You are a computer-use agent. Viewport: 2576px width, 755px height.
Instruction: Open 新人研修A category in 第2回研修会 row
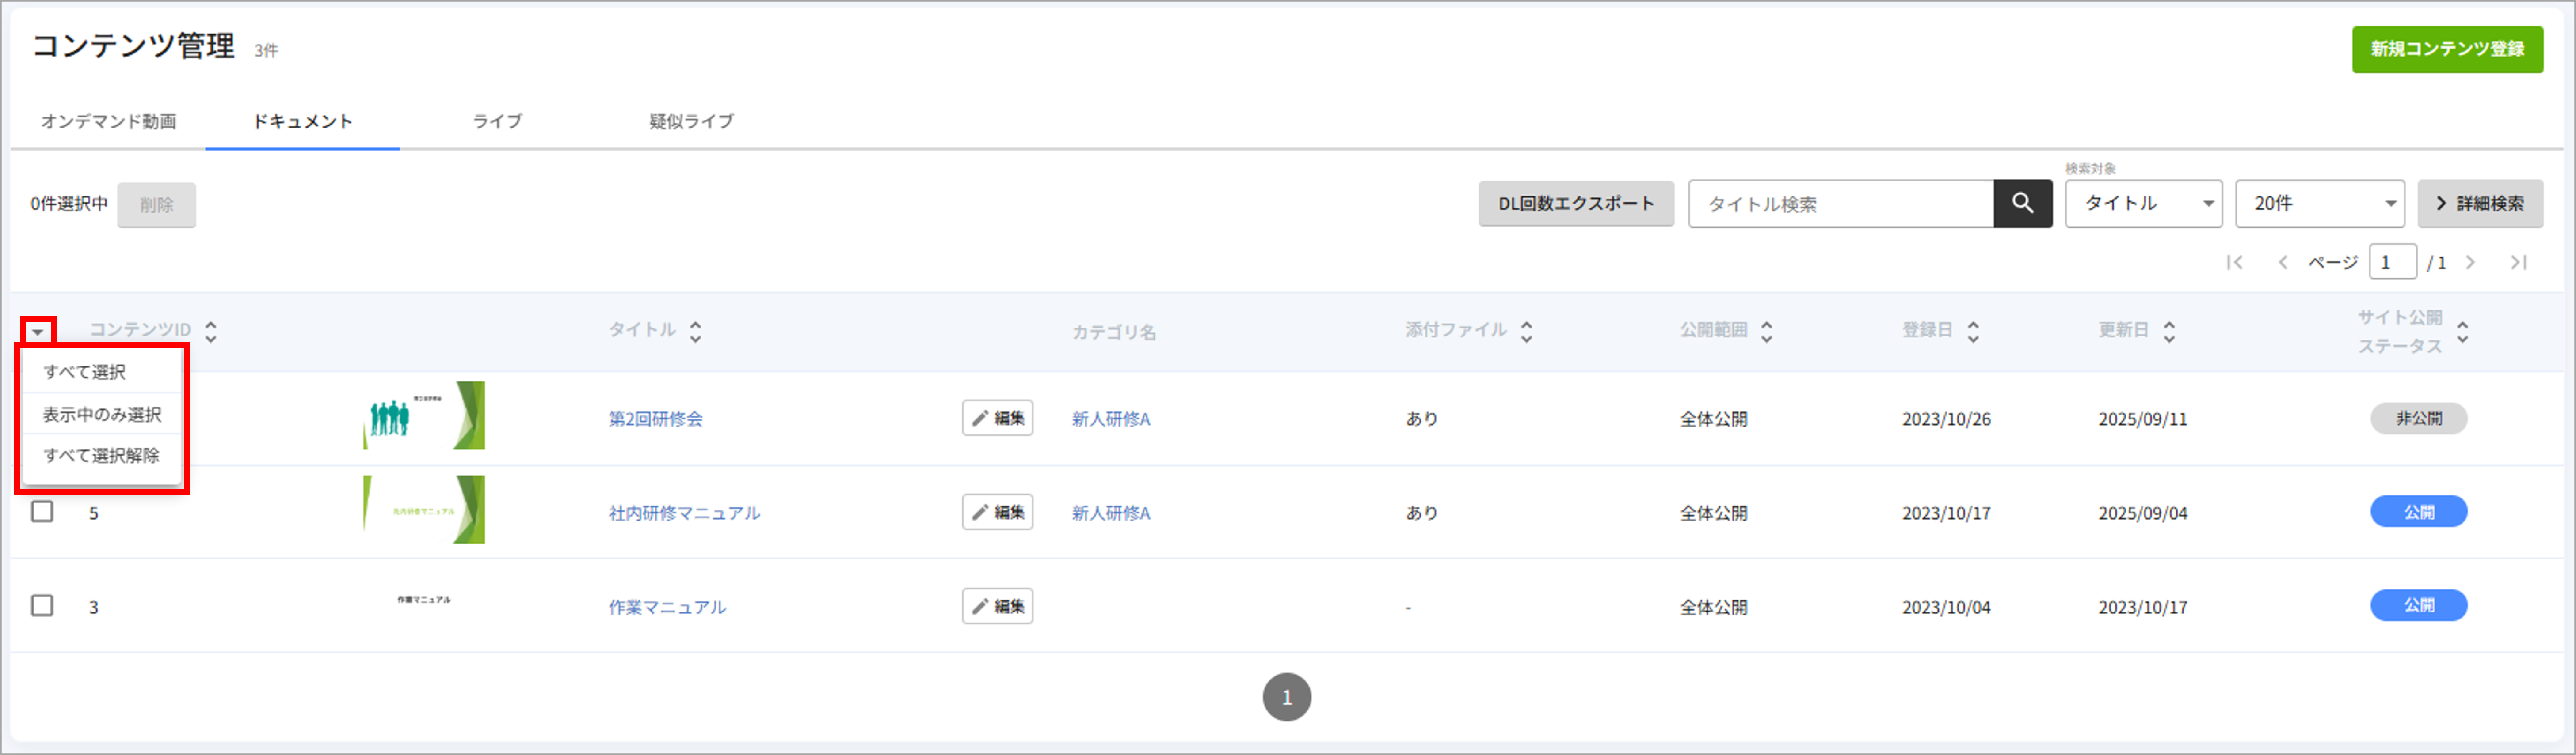click(1111, 419)
